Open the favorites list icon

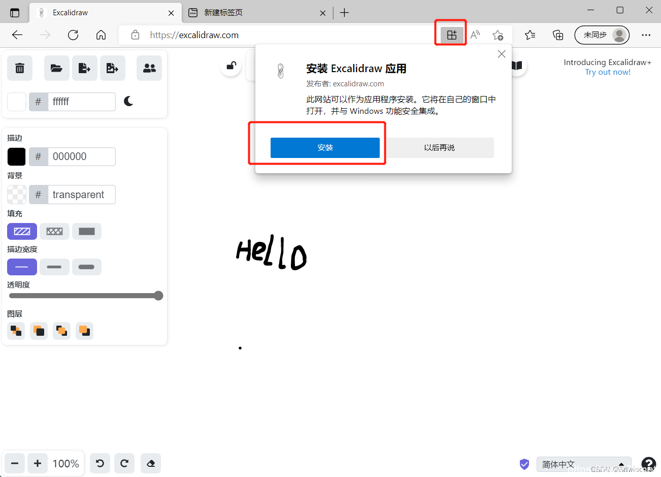(530, 35)
